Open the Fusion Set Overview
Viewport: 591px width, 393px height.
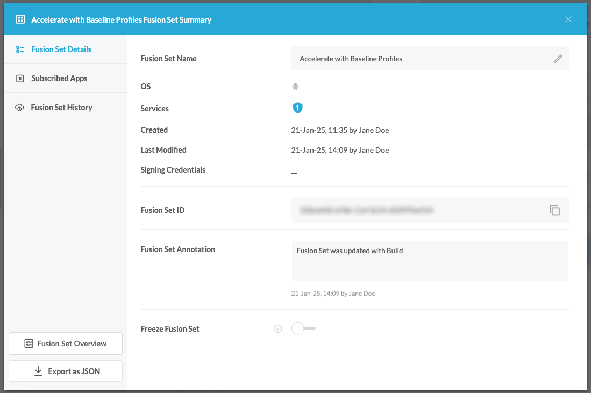tap(65, 343)
